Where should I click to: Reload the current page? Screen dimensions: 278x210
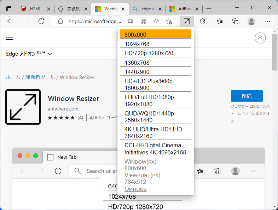click(x=41, y=21)
